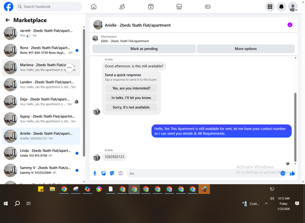Image resolution: width=305 pixels, height=223 pixels.
Task: Open the Gaming icon in top bar
Action: coord(207,7)
